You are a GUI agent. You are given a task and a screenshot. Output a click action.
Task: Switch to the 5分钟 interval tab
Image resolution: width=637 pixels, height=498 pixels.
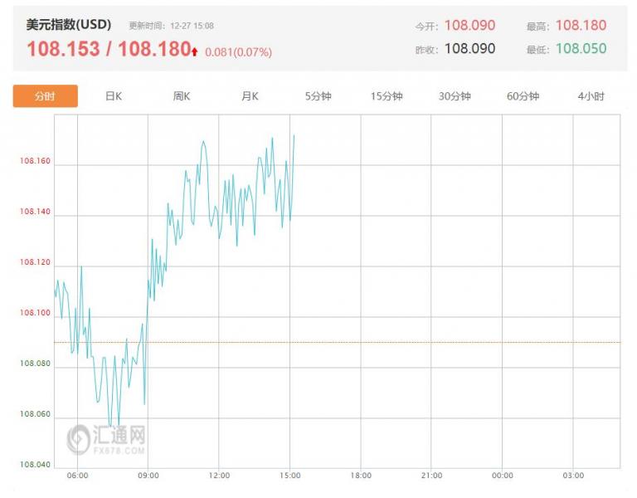318,96
